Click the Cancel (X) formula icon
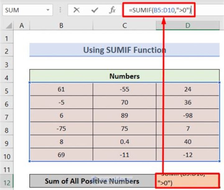Image resolution: width=224 pixels, height=190 pixels. pos(77,10)
